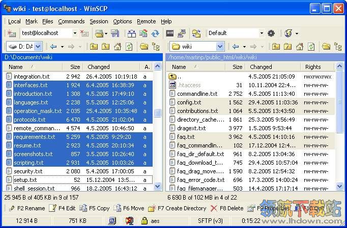The image size is (347, 228).
Task: Go to remote parent directory
Action: coord(276,47)
